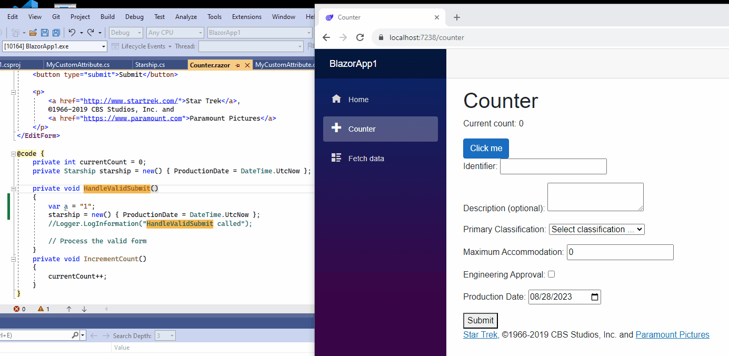The height and width of the screenshot is (356, 729).
Task: Open the Debug menu
Action: pyautogui.click(x=134, y=17)
